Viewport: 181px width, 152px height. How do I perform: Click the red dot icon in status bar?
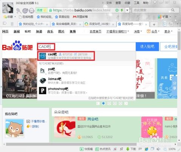coord(115,149)
